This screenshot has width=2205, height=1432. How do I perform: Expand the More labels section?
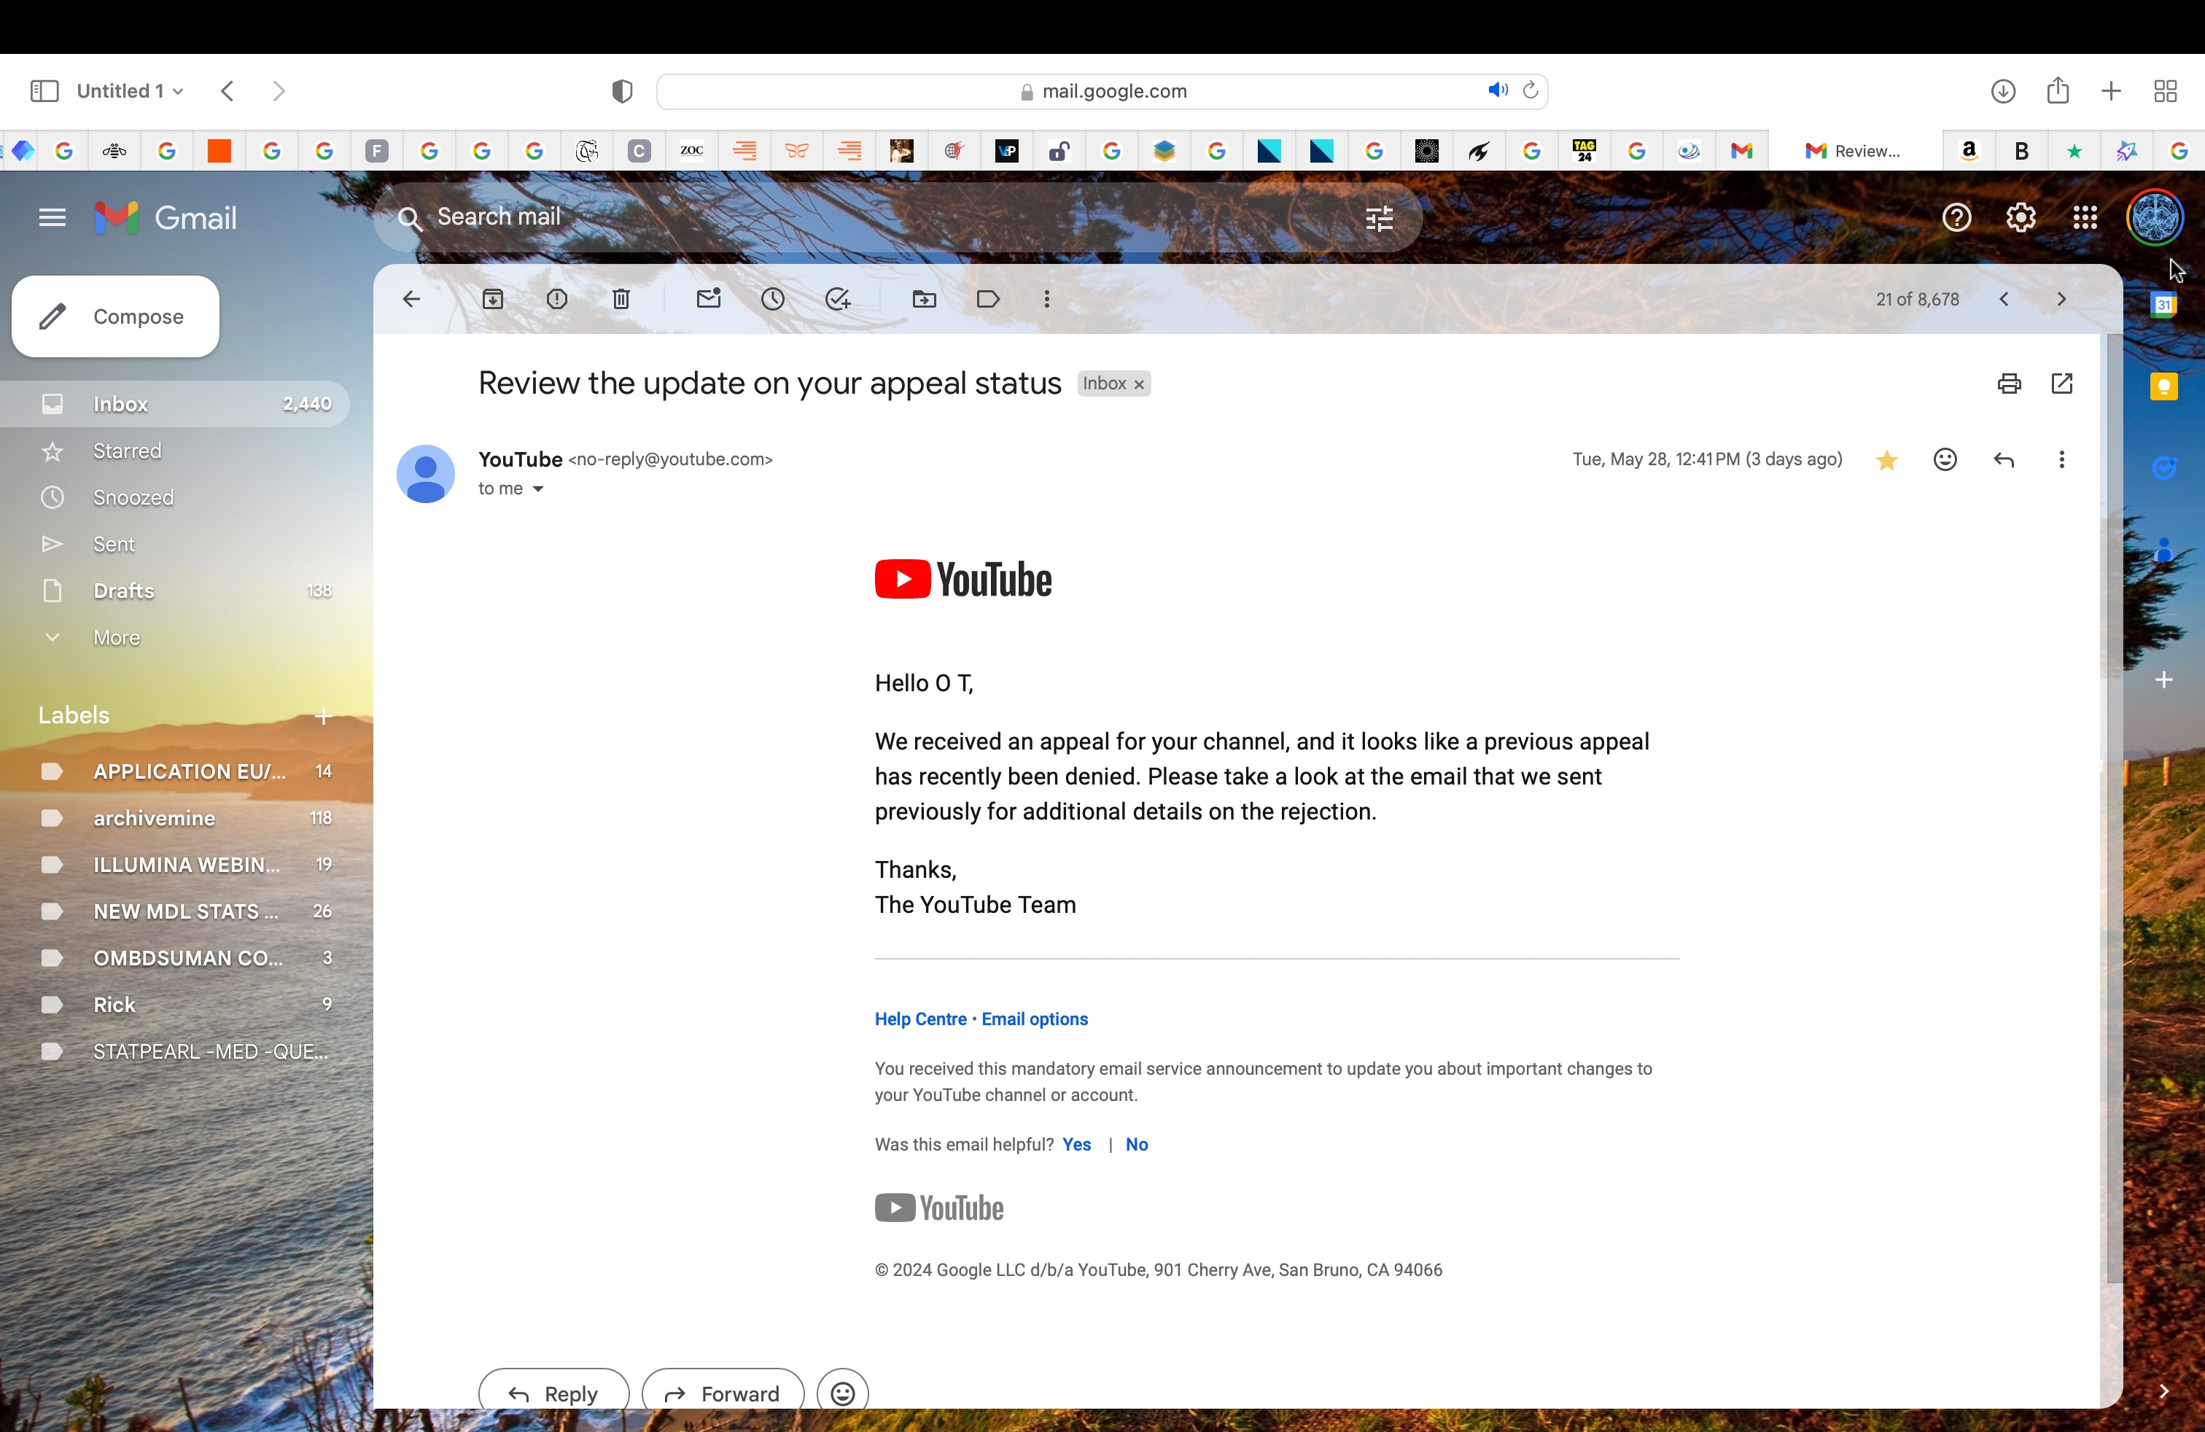(x=115, y=637)
